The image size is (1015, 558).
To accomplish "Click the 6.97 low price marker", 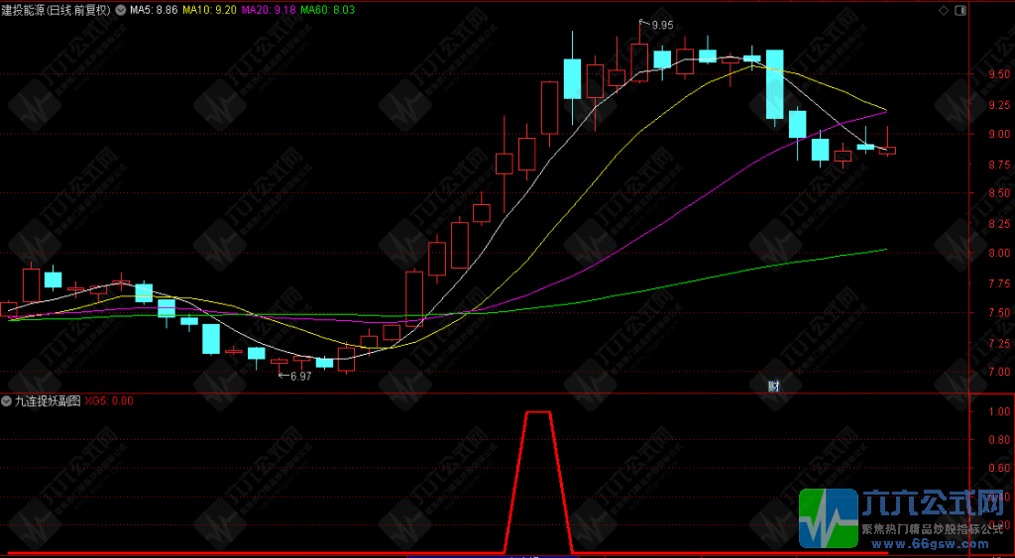I will pos(300,376).
